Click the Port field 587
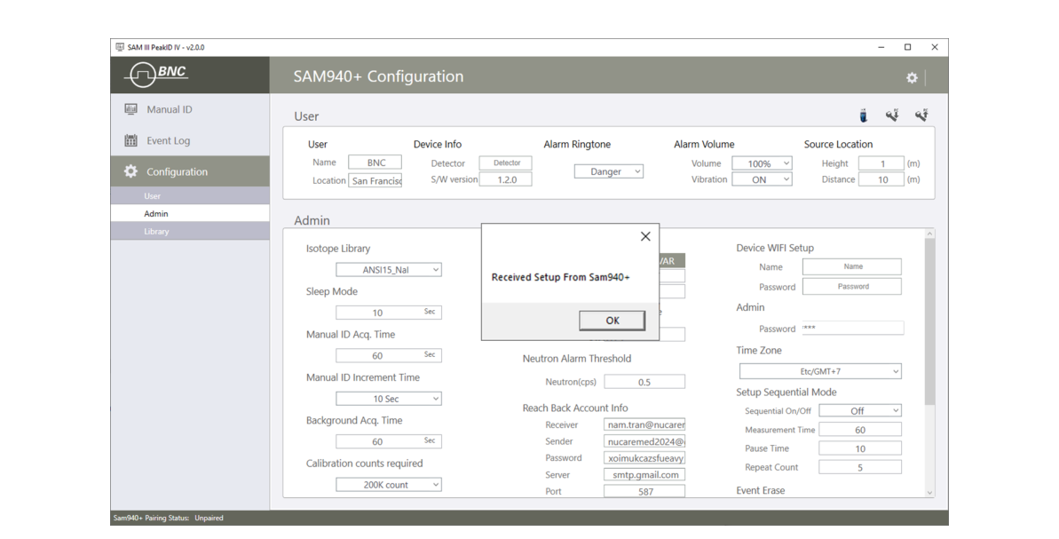The height and width of the screenshot is (539, 1059). [x=644, y=491]
